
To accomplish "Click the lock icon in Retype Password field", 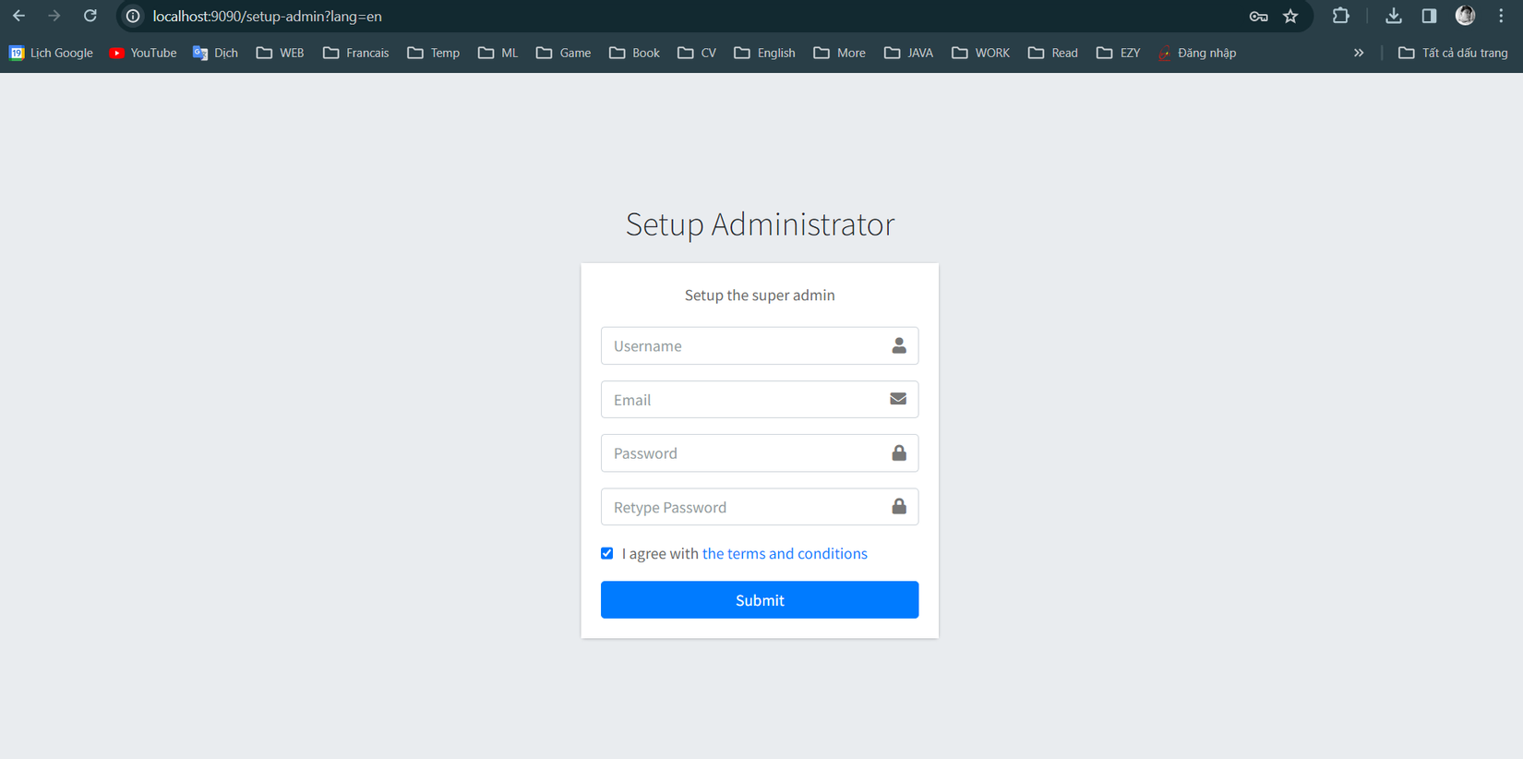I will pyautogui.click(x=899, y=506).
